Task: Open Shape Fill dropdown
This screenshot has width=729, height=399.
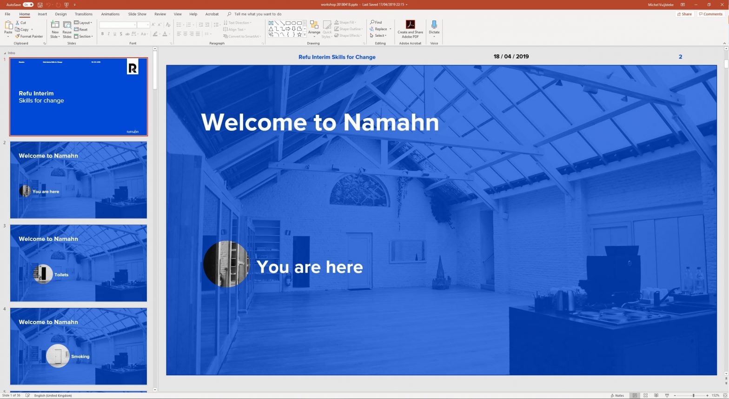Action: pyautogui.click(x=345, y=22)
